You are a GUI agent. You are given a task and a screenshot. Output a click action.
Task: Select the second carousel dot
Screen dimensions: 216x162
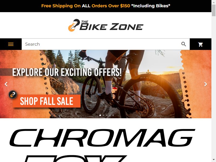tap(103, 115)
